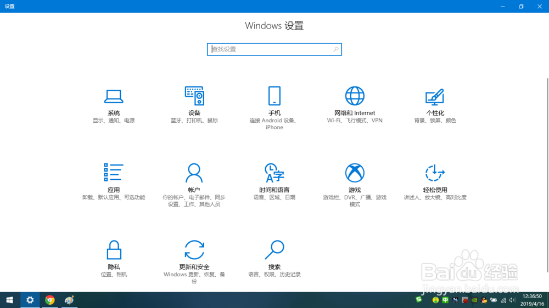Open the 轻松使用 (Ease of Access) category
The width and height of the screenshot is (549, 308).
[435, 182]
